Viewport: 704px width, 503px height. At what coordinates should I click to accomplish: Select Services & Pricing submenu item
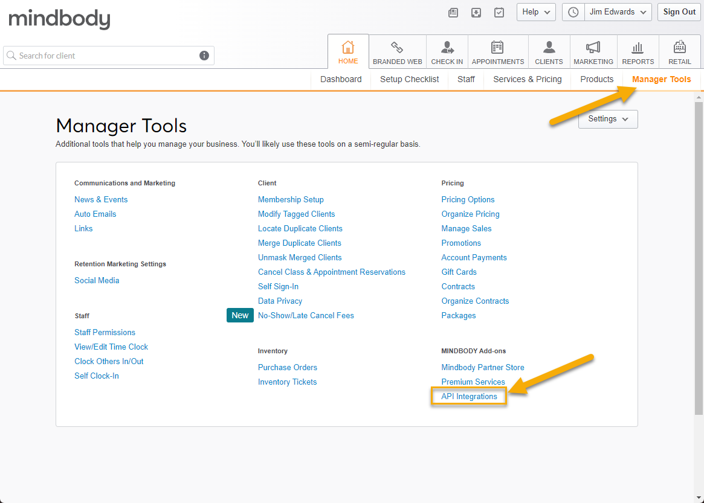click(527, 80)
